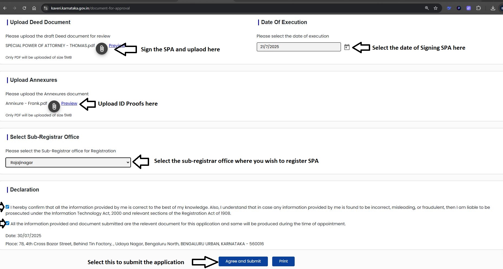Viewport: 503px width, 269px height.
Task: Toggle the 'All the information provided' checkbox
Action: click(8, 223)
